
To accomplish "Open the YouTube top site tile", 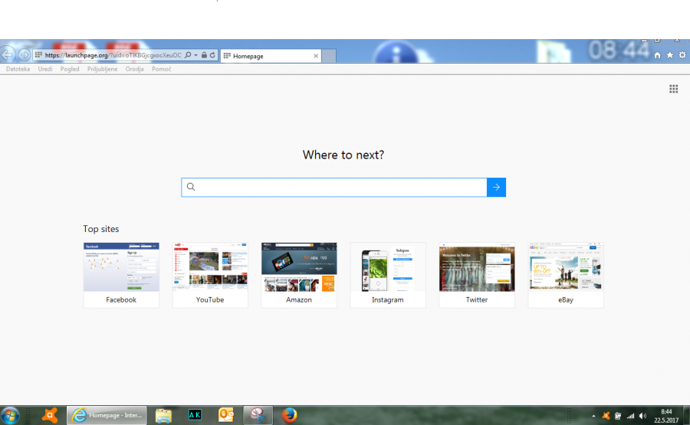I will [210, 274].
